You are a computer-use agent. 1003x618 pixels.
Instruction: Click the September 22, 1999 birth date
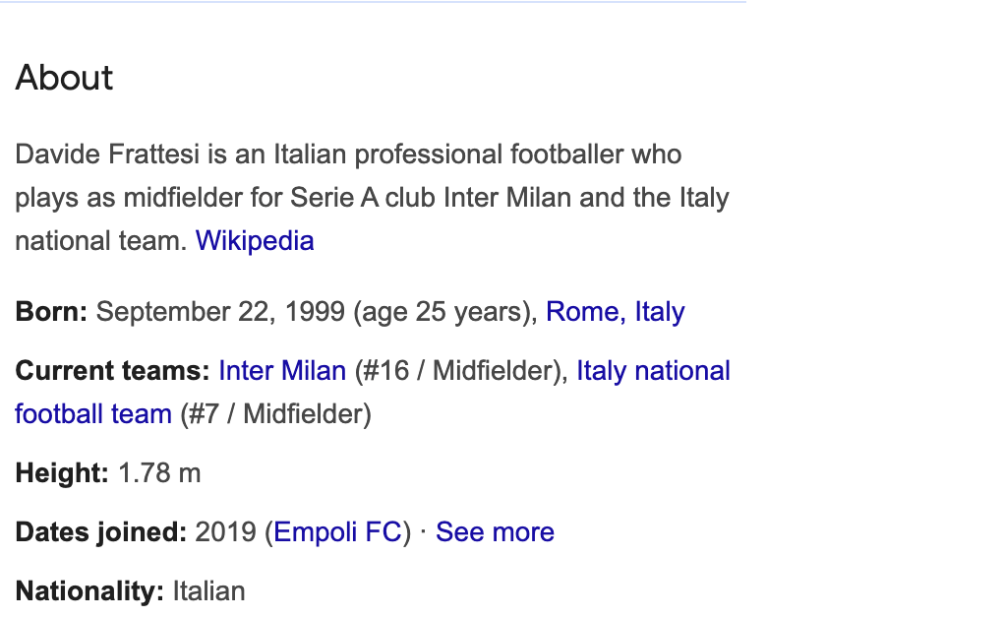click(x=220, y=312)
